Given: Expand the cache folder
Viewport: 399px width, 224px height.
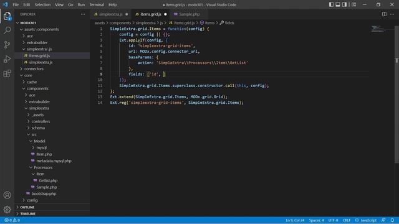Looking at the screenshot, I should pyautogui.click(x=52, y=82).
